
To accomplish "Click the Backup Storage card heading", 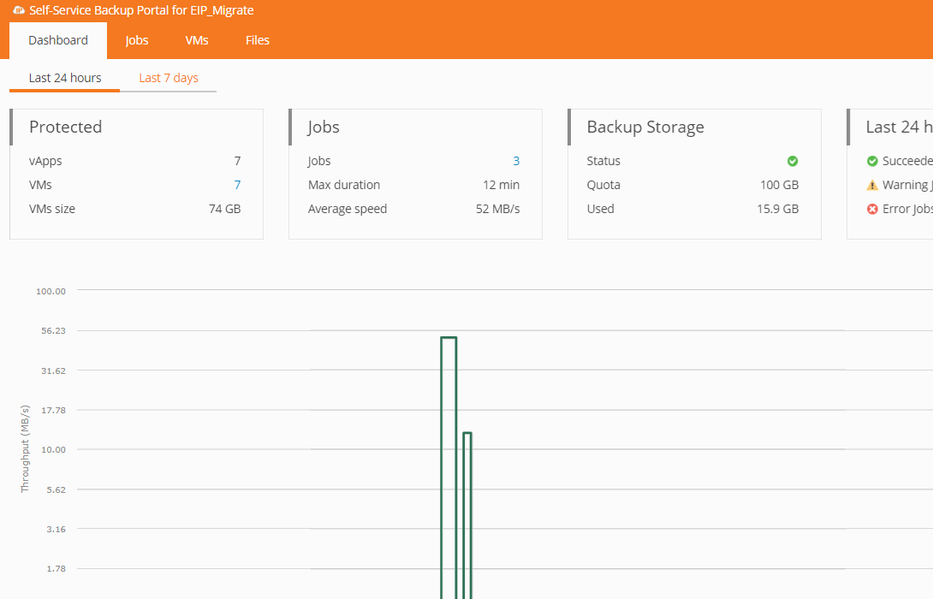I will 645,127.
